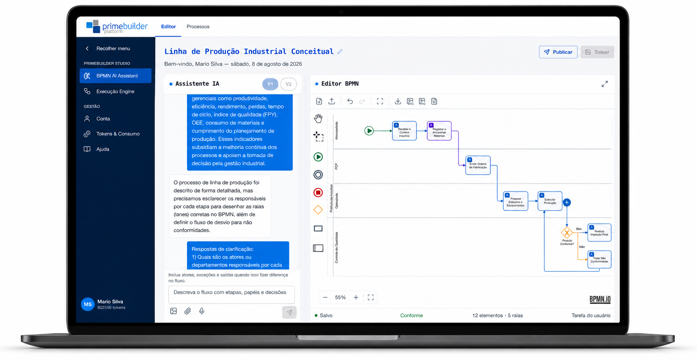Screen dimensions: 697x360
Task: Edit the process title pencil icon
Action: [340, 52]
